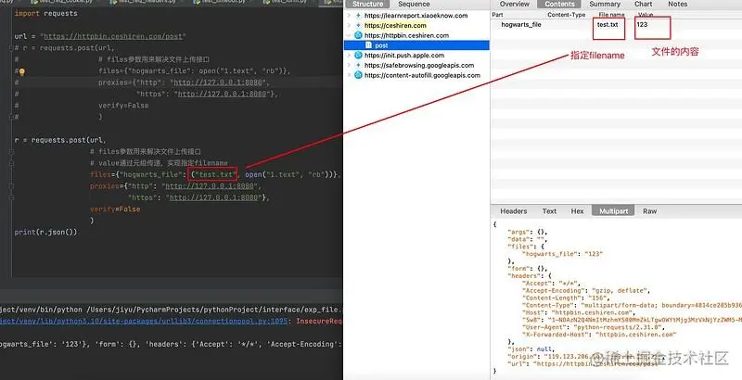Click the globe icon beside https://httpbin.ceshiren.com
Viewport: 742px width, 380px height.
tap(358, 35)
